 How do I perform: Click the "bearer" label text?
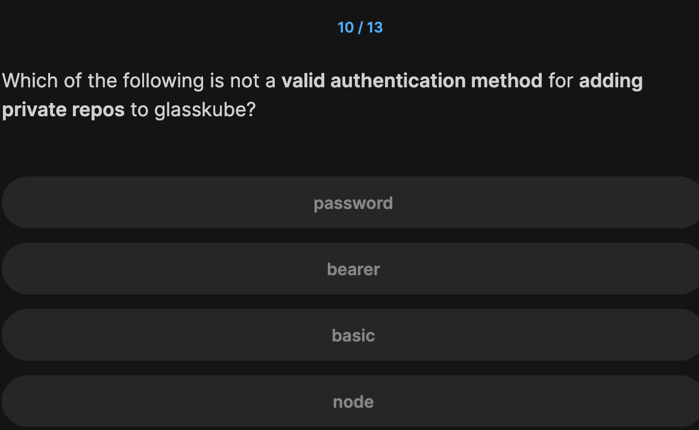pos(353,269)
